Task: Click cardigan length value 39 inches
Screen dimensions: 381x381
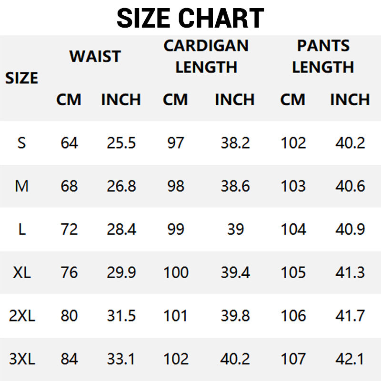Action: click(235, 229)
